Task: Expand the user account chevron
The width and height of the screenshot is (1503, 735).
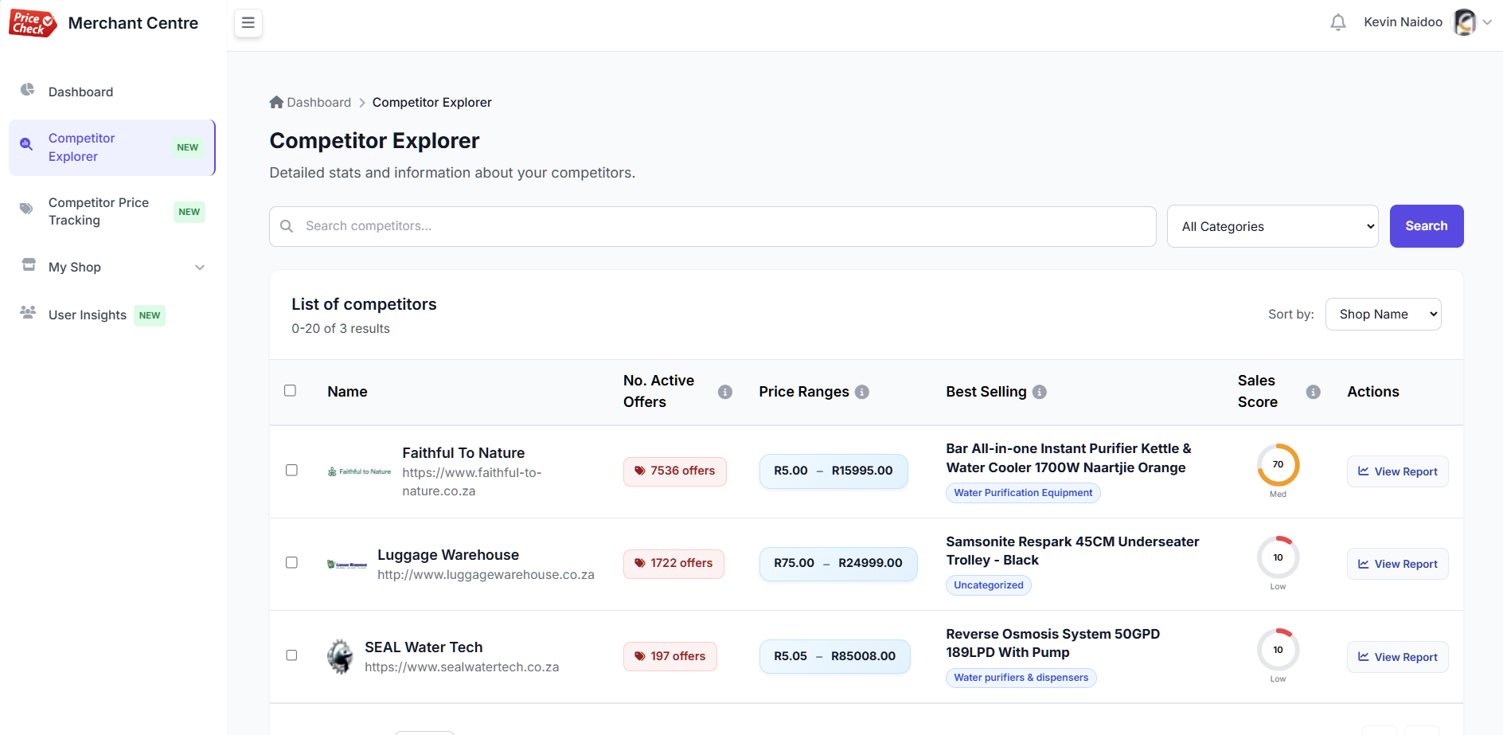Action: pyautogui.click(x=1487, y=22)
